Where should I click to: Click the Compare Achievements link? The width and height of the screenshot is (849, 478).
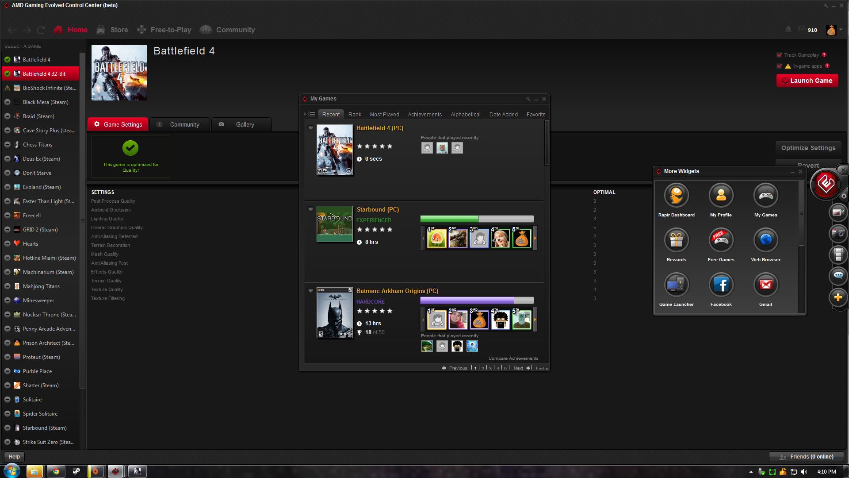[513, 358]
